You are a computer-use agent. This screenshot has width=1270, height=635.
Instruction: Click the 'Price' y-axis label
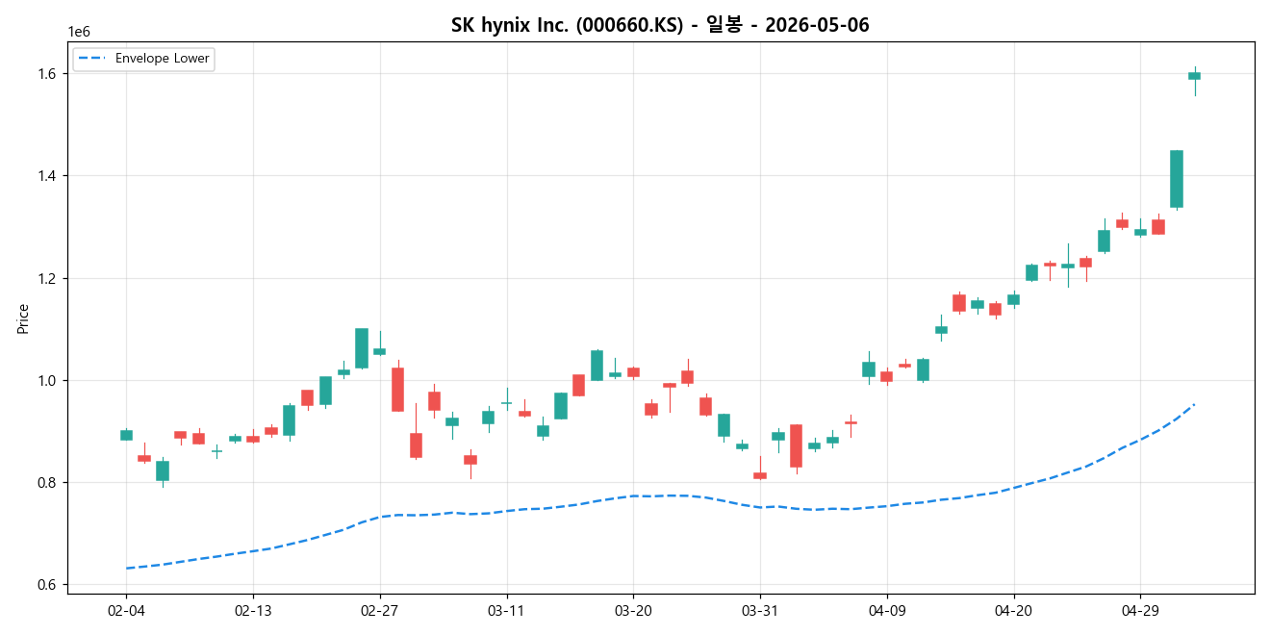[x=23, y=318]
